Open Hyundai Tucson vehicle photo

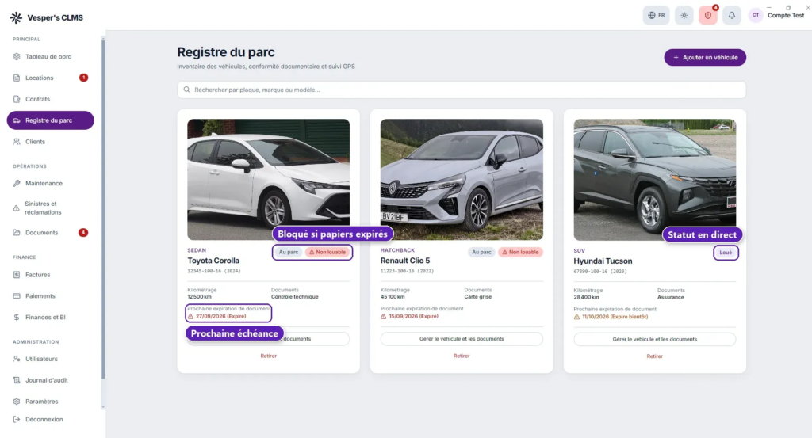(654, 180)
